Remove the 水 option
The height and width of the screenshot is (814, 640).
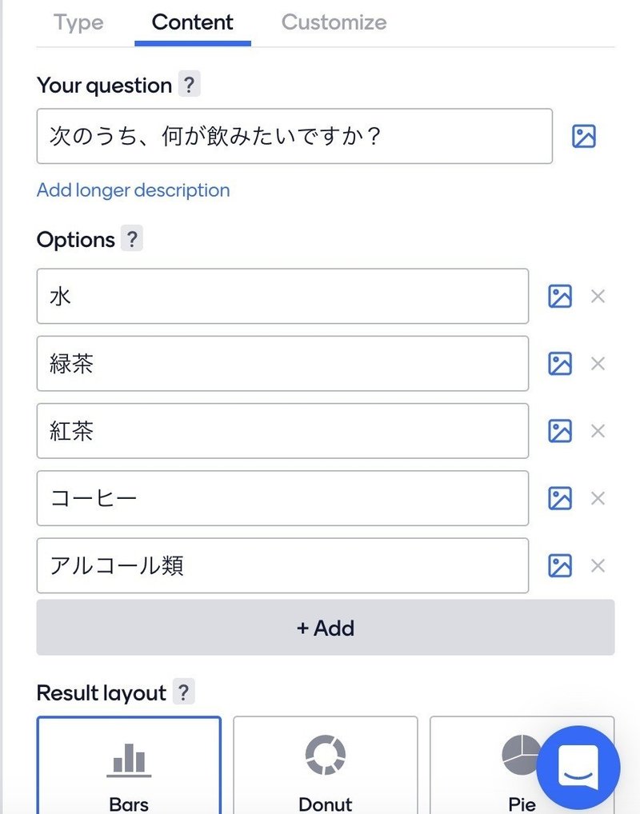coord(598,297)
